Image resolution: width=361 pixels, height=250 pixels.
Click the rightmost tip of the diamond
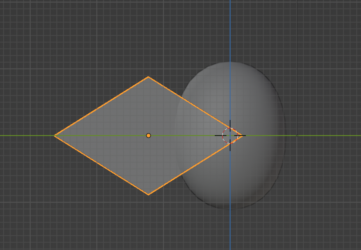pos(242,136)
